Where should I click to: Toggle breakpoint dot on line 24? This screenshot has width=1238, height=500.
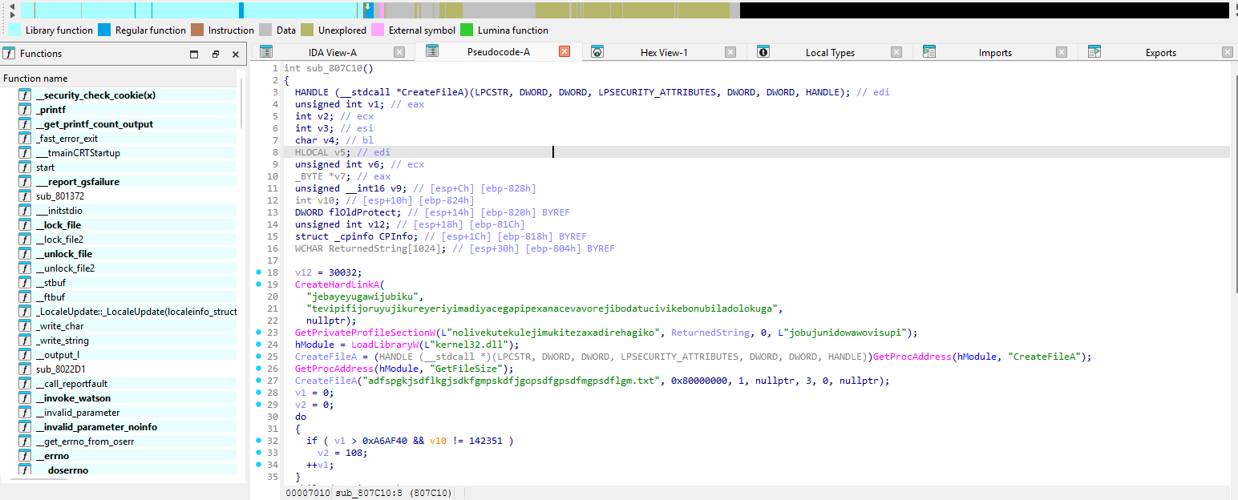pyautogui.click(x=258, y=345)
